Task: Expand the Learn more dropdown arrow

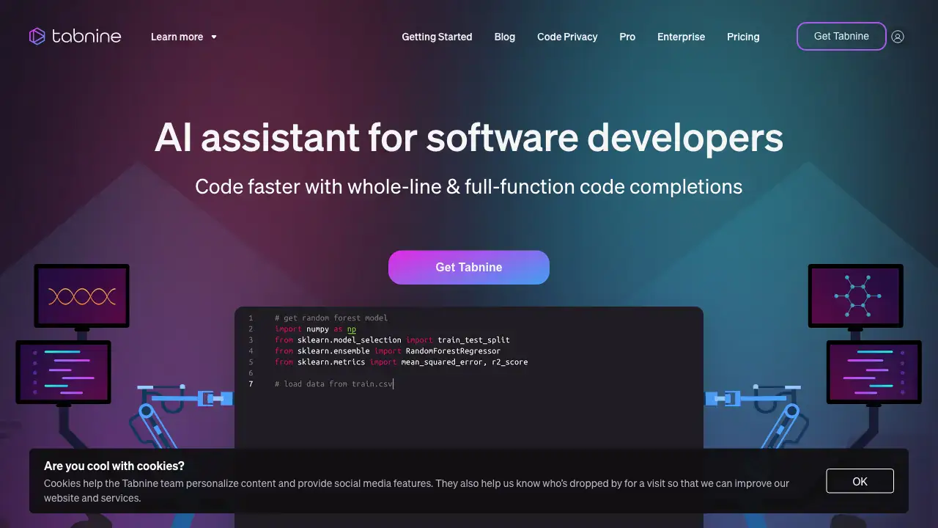Action: [214, 37]
